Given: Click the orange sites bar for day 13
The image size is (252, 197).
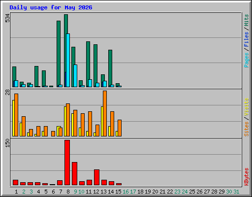Looking at the screenshot, I should tap(105, 113).
